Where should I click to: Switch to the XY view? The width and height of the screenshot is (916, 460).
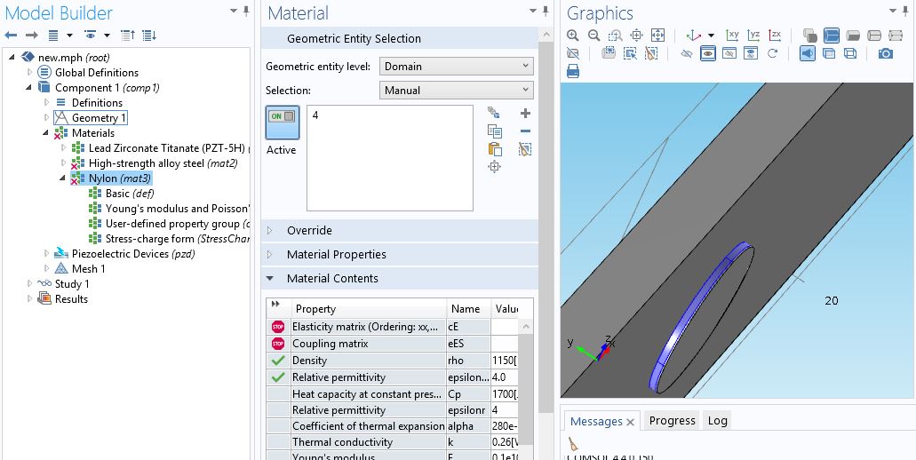pos(732,36)
